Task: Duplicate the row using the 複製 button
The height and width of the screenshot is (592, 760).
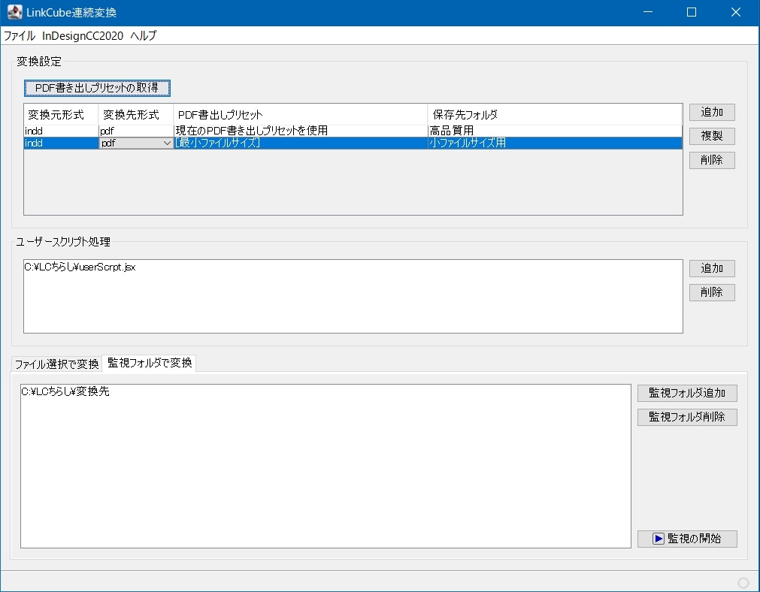Action: coord(711,137)
